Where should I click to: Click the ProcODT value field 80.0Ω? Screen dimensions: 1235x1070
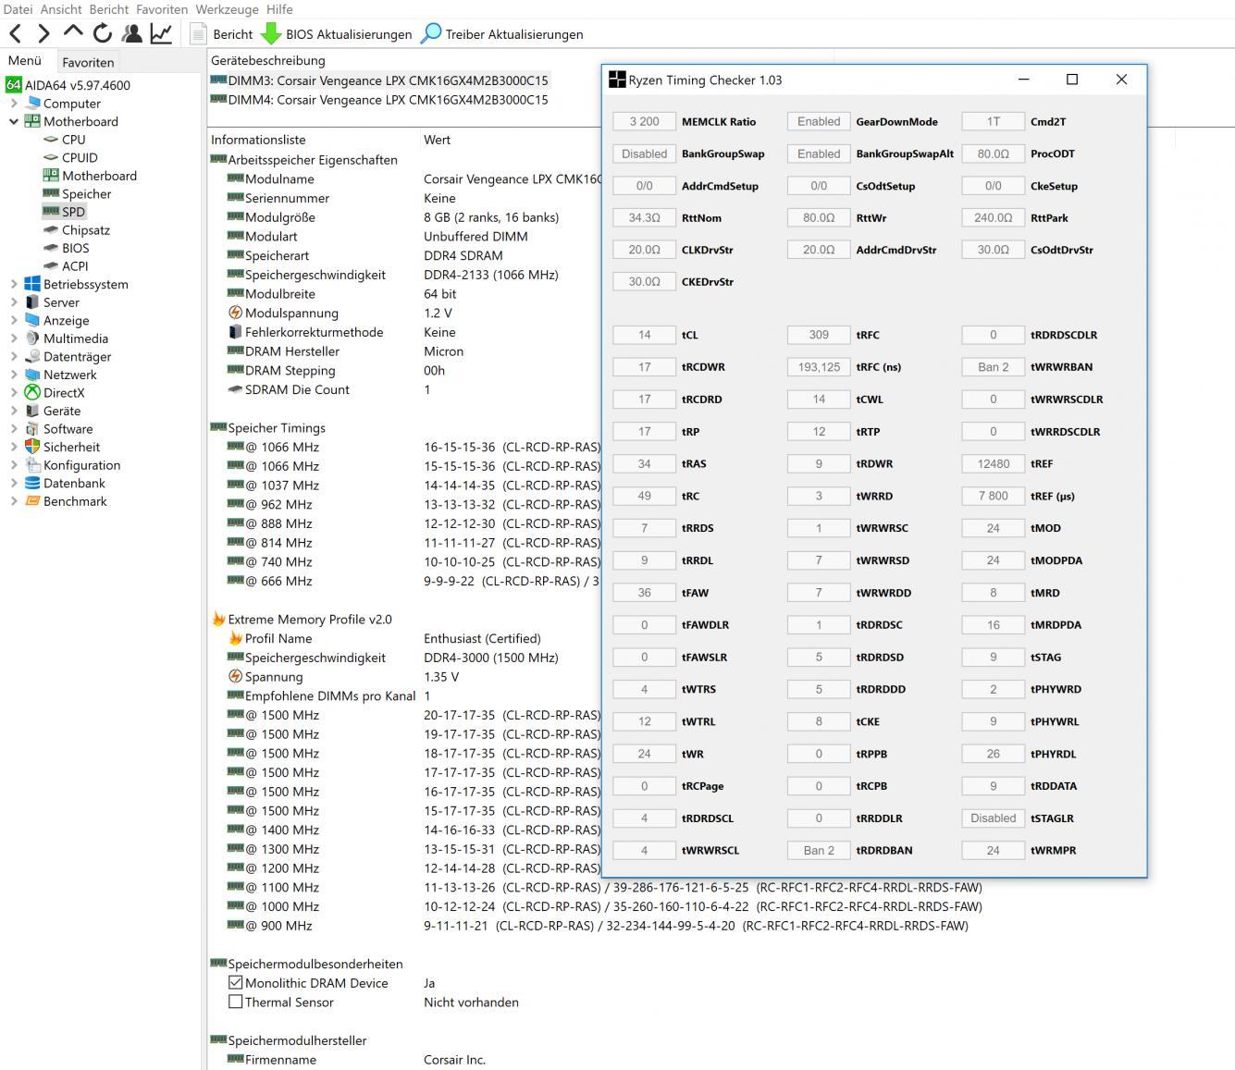point(993,154)
